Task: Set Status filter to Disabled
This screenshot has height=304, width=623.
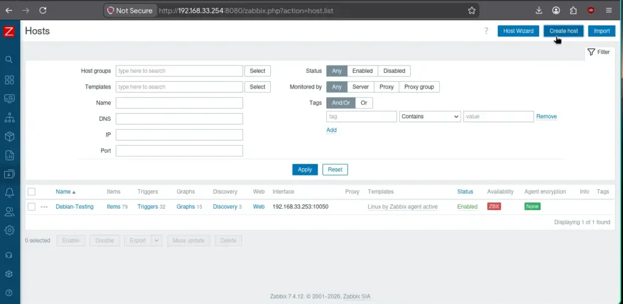Action: click(394, 71)
